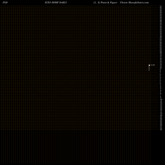This screenshot has width=165, height=165.
Task: Click the "ICES DSMF DAILY" title
Action: 56,3
